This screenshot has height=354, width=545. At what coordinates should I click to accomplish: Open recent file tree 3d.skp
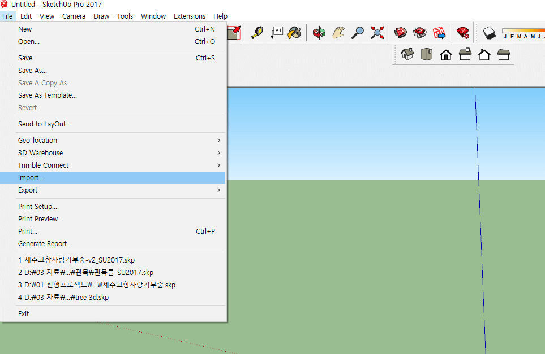click(113, 298)
